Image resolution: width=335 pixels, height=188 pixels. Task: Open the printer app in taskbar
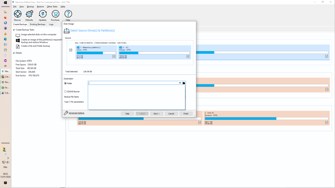[5, 50]
